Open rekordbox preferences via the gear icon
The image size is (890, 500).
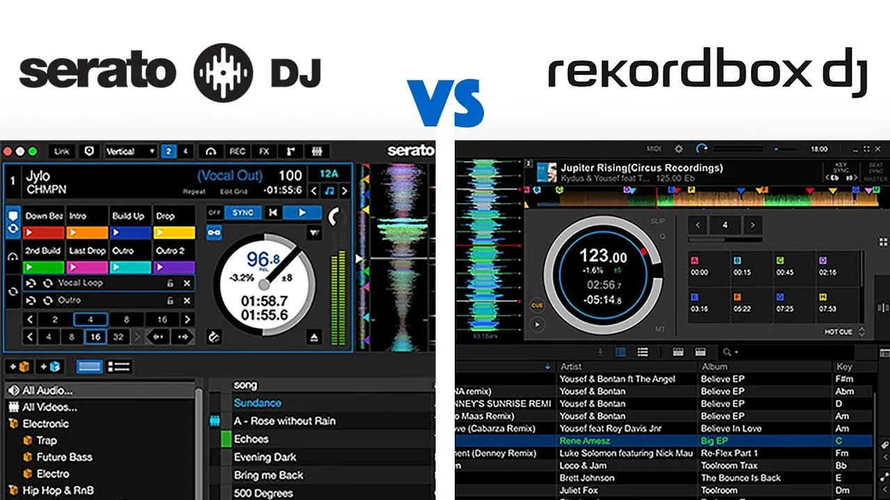pos(679,149)
